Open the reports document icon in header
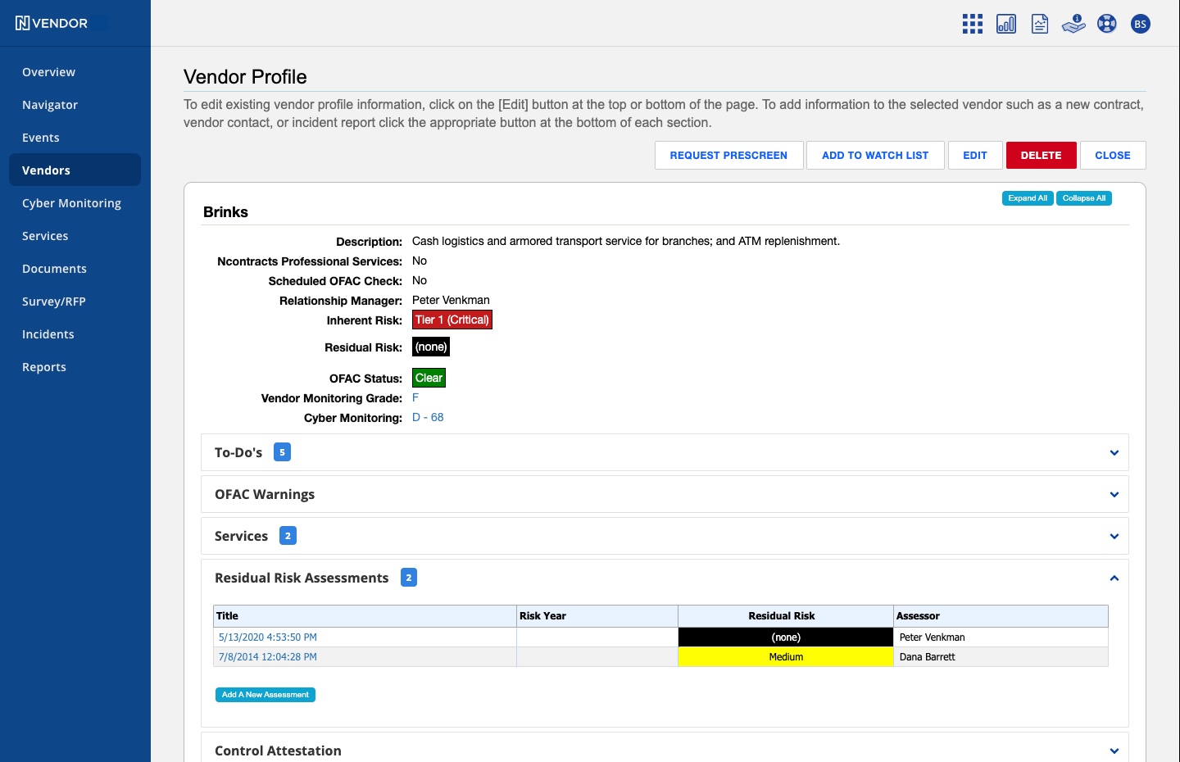 click(1039, 24)
